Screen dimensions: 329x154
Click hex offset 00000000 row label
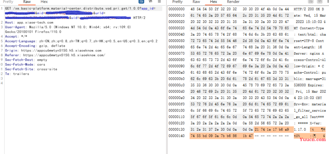pyautogui.click(x=176, y=9)
